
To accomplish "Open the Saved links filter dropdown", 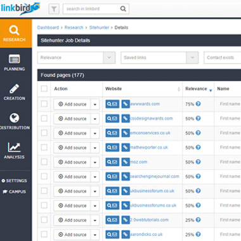I will click(159, 58).
